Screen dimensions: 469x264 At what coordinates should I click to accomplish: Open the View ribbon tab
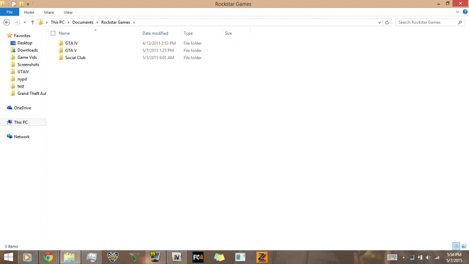pos(68,12)
